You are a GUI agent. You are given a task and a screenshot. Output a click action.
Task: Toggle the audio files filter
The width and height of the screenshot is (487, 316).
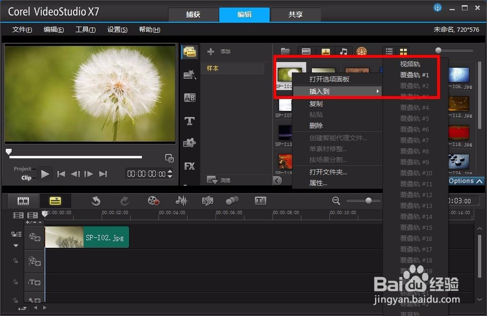[x=344, y=51]
